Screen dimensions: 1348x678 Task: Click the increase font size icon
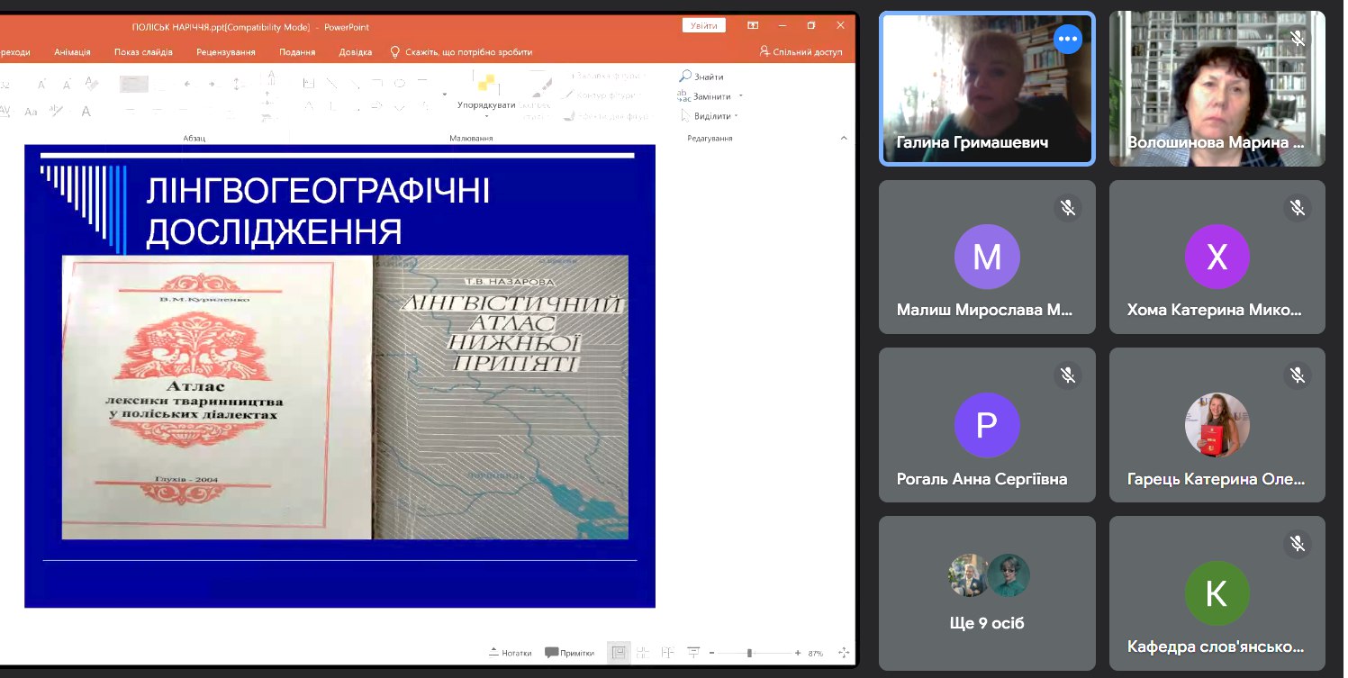(41, 85)
